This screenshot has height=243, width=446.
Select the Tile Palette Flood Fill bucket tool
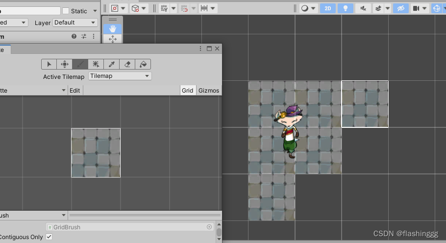coord(143,64)
